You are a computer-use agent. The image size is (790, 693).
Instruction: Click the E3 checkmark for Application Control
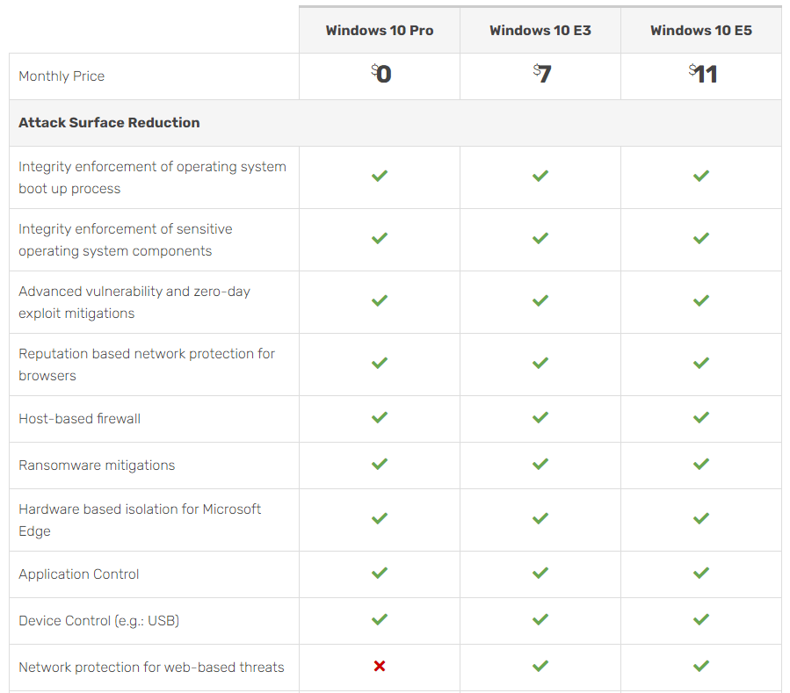(540, 574)
